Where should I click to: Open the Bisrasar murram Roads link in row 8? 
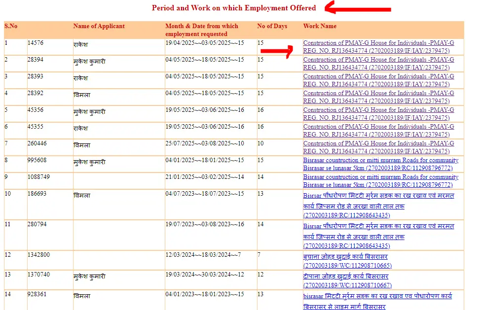[381, 164]
